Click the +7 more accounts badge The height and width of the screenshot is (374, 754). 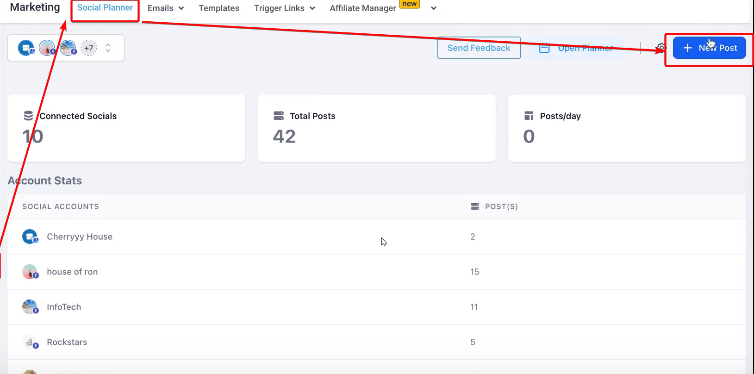(x=89, y=48)
